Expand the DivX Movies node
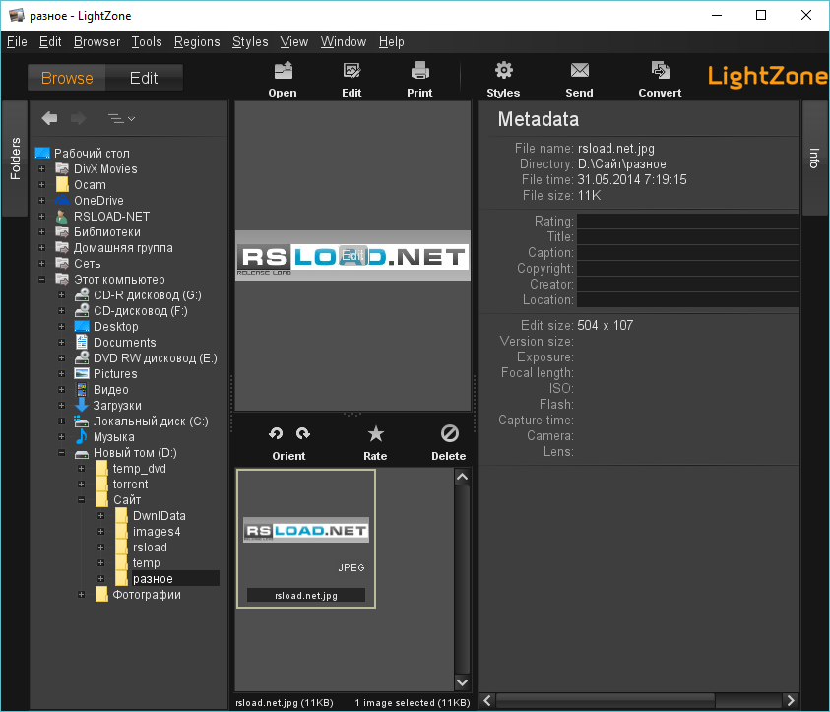830x712 pixels. (41, 168)
